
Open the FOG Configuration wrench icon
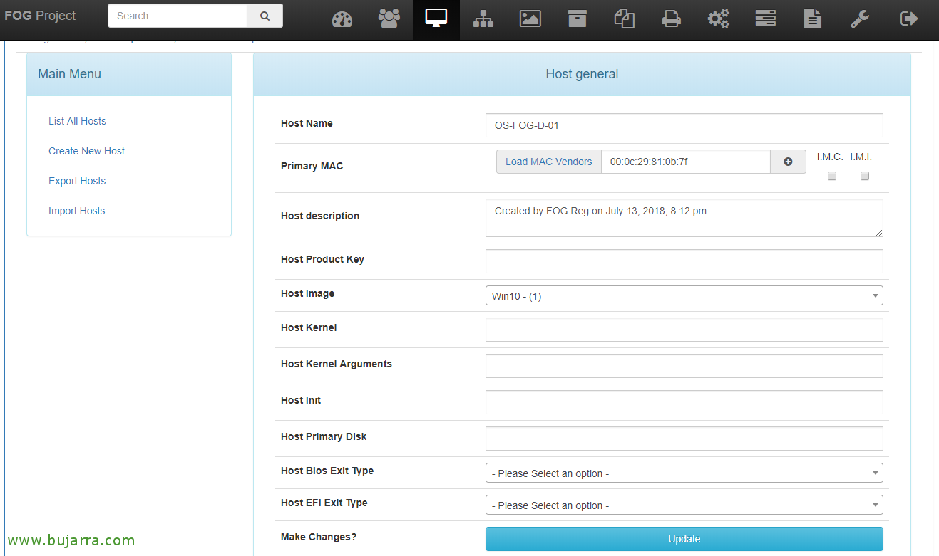tap(860, 19)
